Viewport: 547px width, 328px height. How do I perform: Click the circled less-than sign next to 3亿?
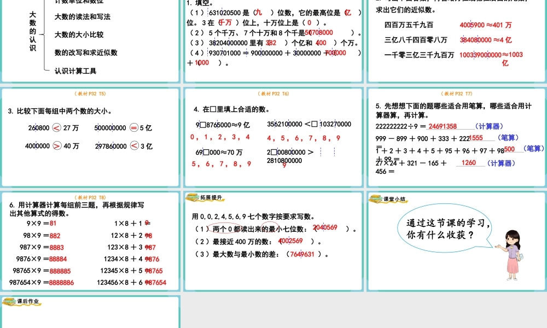click(x=134, y=146)
